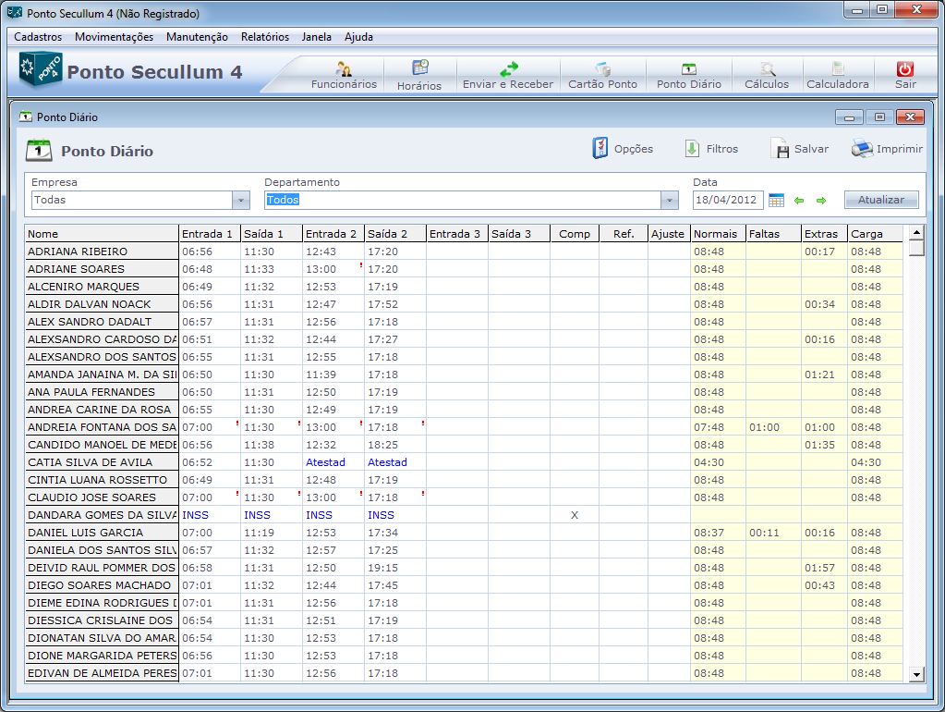Screen dimensions: 945x712
Task: Open the Relatórios menu
Action: pos(265,37)
